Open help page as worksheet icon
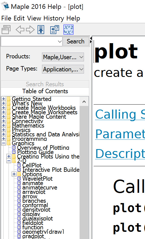The image size is (145, 239). coord(55,29)
